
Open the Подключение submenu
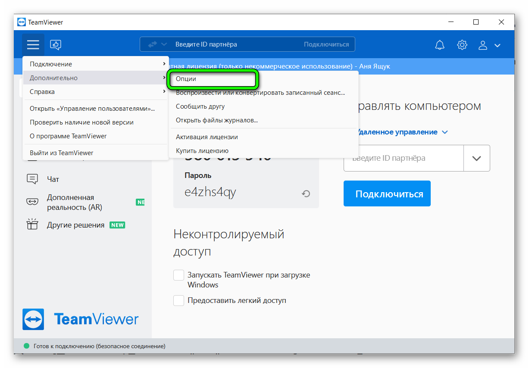(x=96, y=64)
